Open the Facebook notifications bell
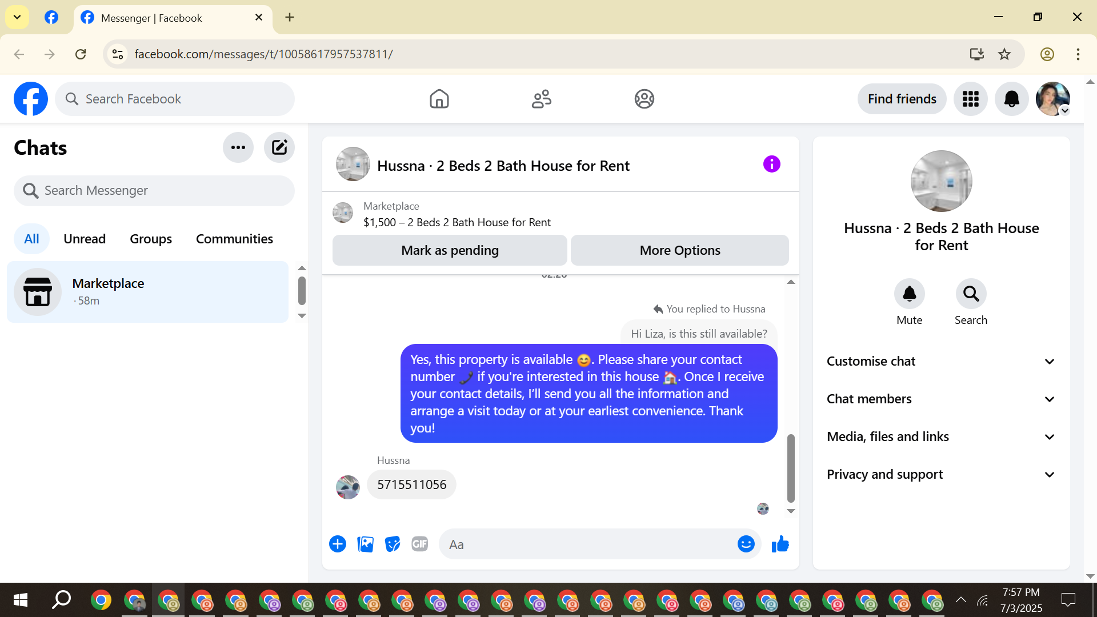This screenshot has height=617, width=1097. pos(1011,99)
